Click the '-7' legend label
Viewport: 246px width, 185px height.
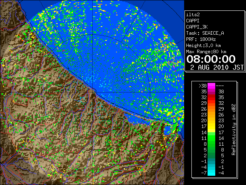tap(204, 173)
